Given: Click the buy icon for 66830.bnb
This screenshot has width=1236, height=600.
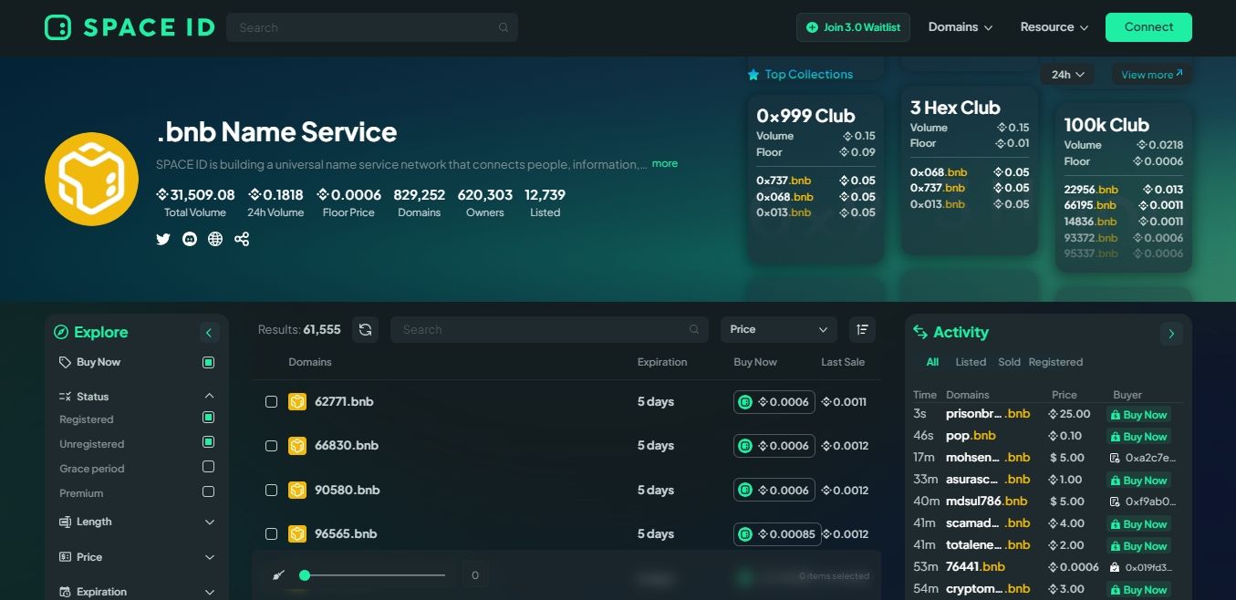Looking at the screenshot, I should click(x=745, y=446).
